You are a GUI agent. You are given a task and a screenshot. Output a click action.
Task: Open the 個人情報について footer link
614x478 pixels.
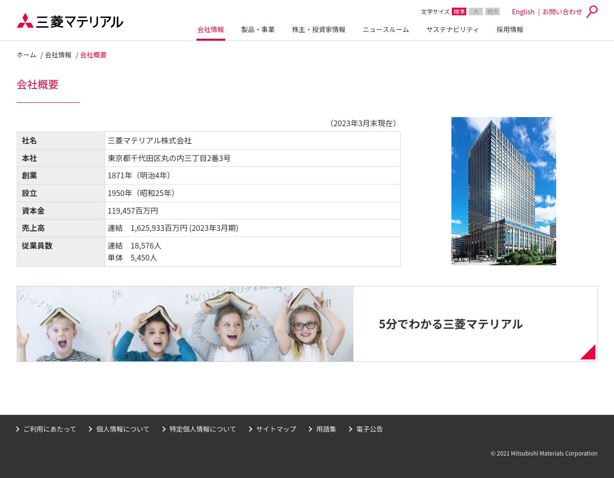[123, 429]
